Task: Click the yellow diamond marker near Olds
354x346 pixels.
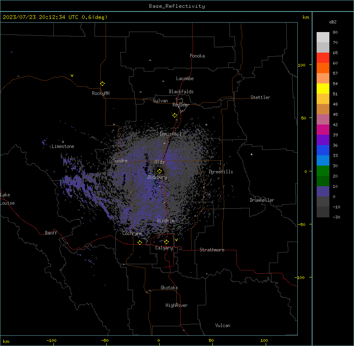Action: click(159, 171)
